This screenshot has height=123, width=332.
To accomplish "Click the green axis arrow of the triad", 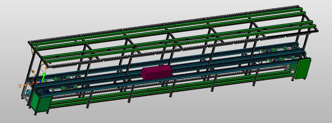I will click(44, 77).
